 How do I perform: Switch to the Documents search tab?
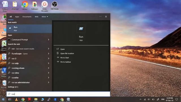point(27,17)
